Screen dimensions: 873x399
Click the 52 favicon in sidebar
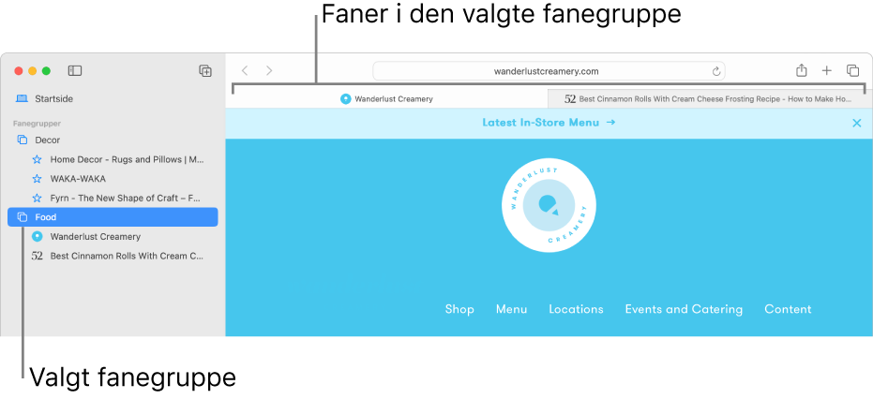37,256
